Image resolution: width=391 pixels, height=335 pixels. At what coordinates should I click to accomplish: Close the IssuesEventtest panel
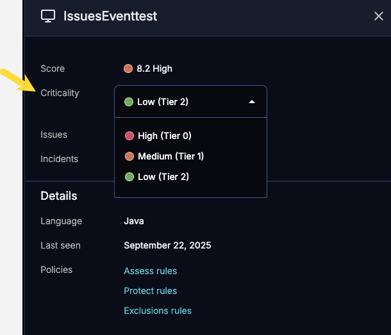379,16
